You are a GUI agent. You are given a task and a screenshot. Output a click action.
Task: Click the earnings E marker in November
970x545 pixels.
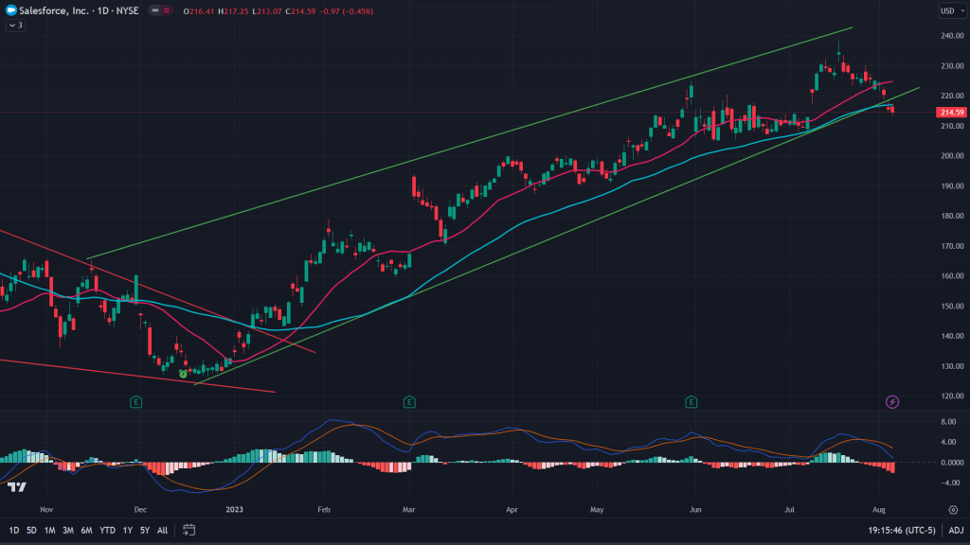[x=136, y=402]
